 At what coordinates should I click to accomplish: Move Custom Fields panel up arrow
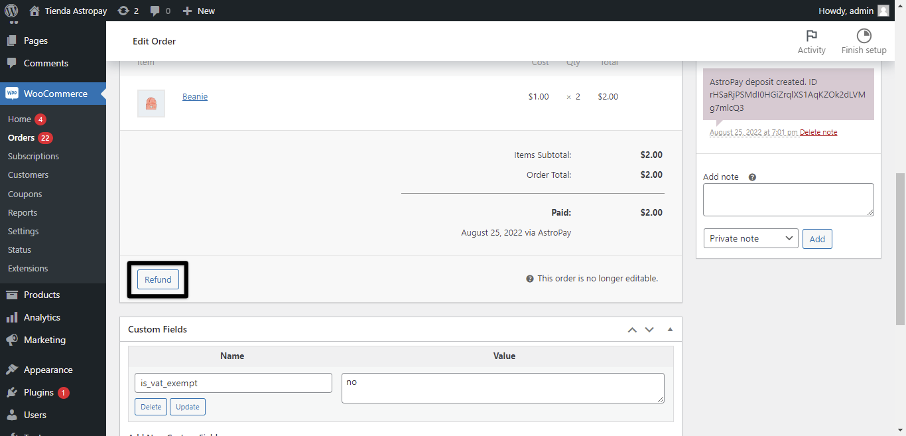pos(632,329)
